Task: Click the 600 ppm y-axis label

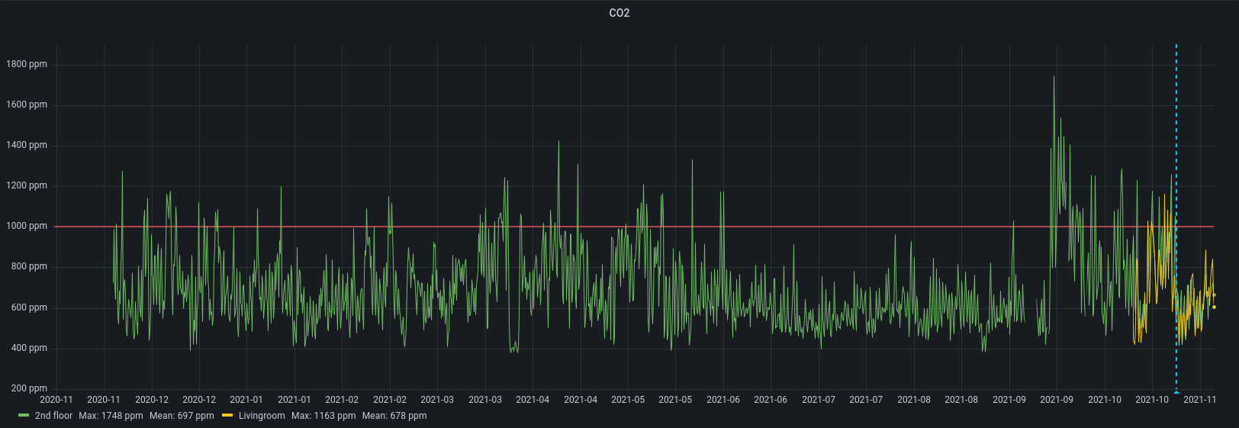Action: tap(29, 307)
